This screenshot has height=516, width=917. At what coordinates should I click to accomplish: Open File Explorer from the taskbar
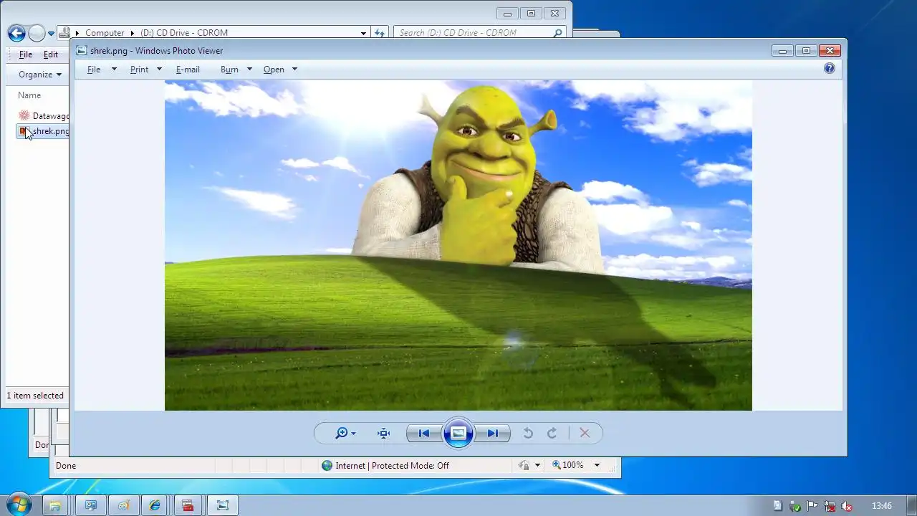54,505
